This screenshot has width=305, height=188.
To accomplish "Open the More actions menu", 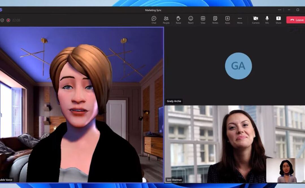I will click(x=240, y=20).
